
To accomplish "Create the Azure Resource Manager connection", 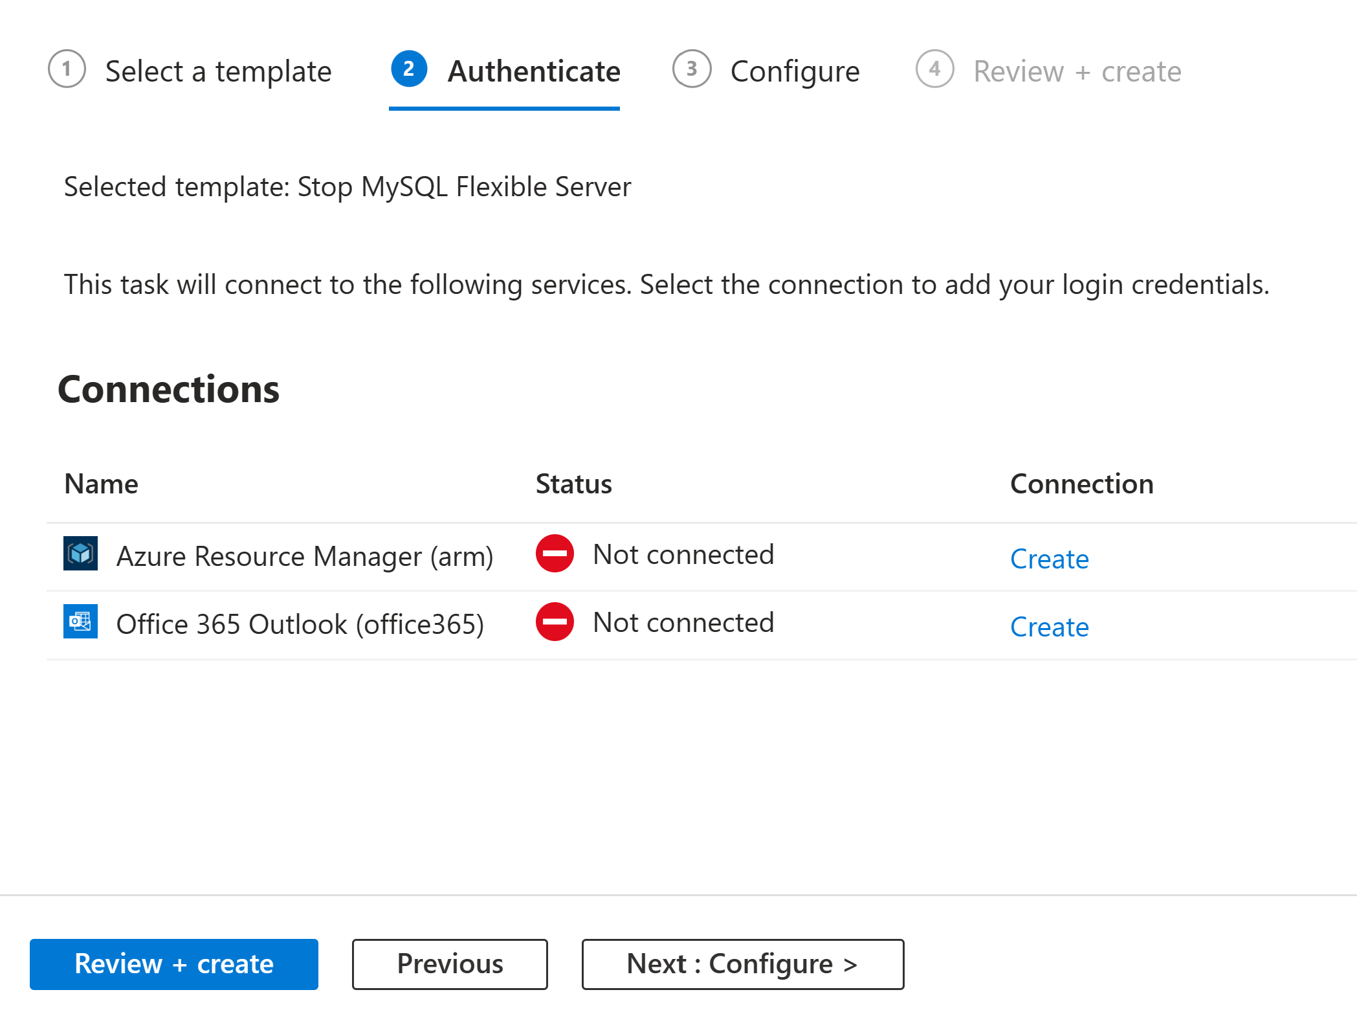I will point(1049,558).
